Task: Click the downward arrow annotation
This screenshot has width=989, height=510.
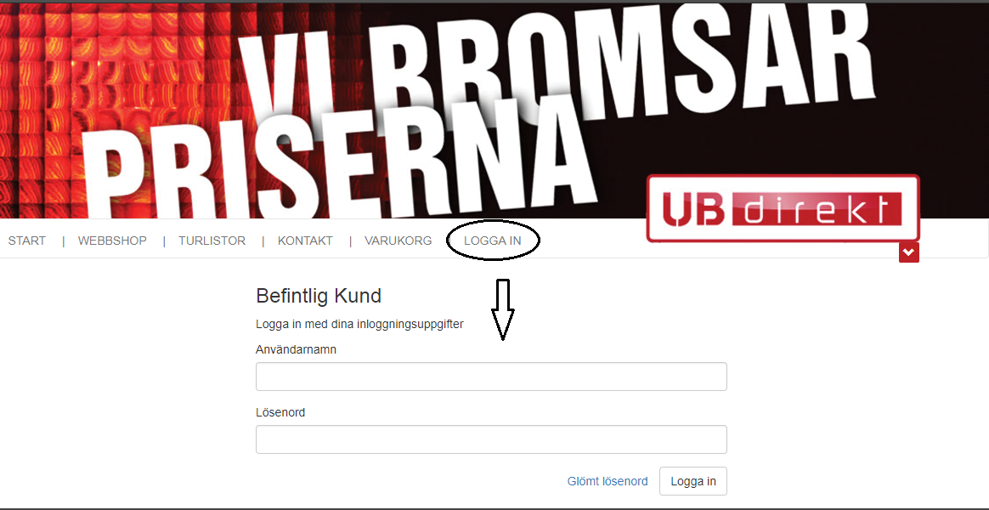Action: (x=503, y=310)
